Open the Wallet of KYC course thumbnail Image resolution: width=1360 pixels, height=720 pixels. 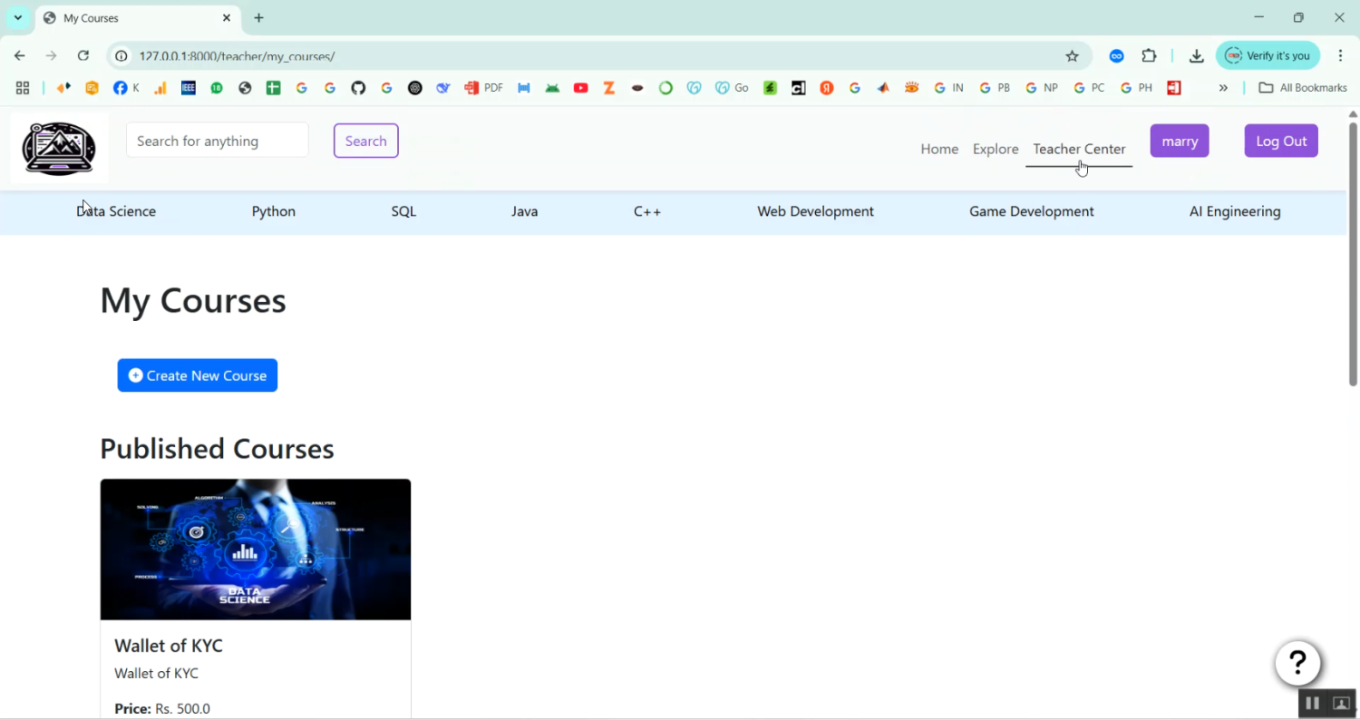(256, 550)
